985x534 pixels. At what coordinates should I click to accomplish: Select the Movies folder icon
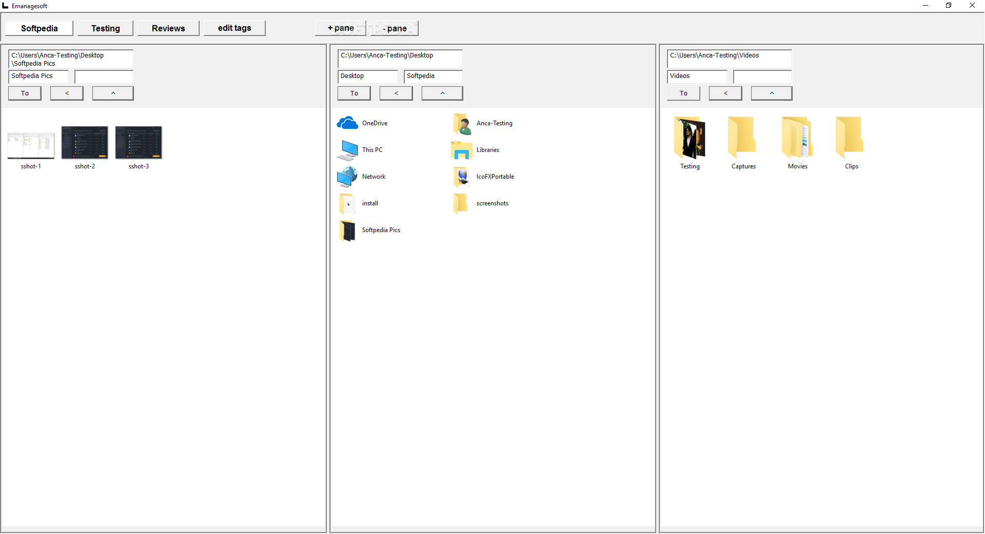coord(797,137)
